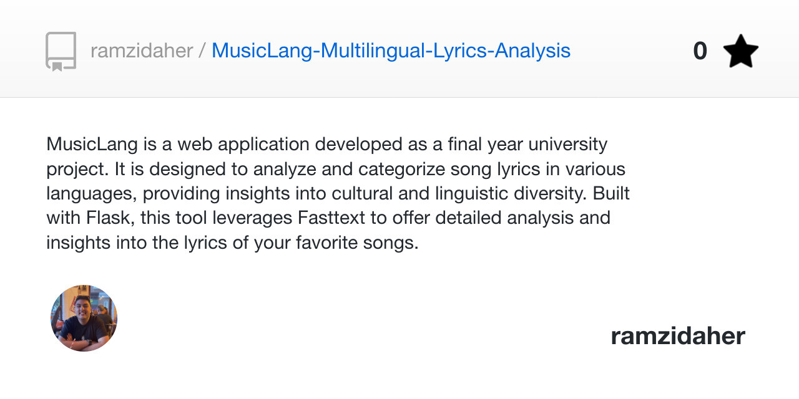Click the words detailed analysis in description
The image size is (799, 399).
(x=484, y=218)
